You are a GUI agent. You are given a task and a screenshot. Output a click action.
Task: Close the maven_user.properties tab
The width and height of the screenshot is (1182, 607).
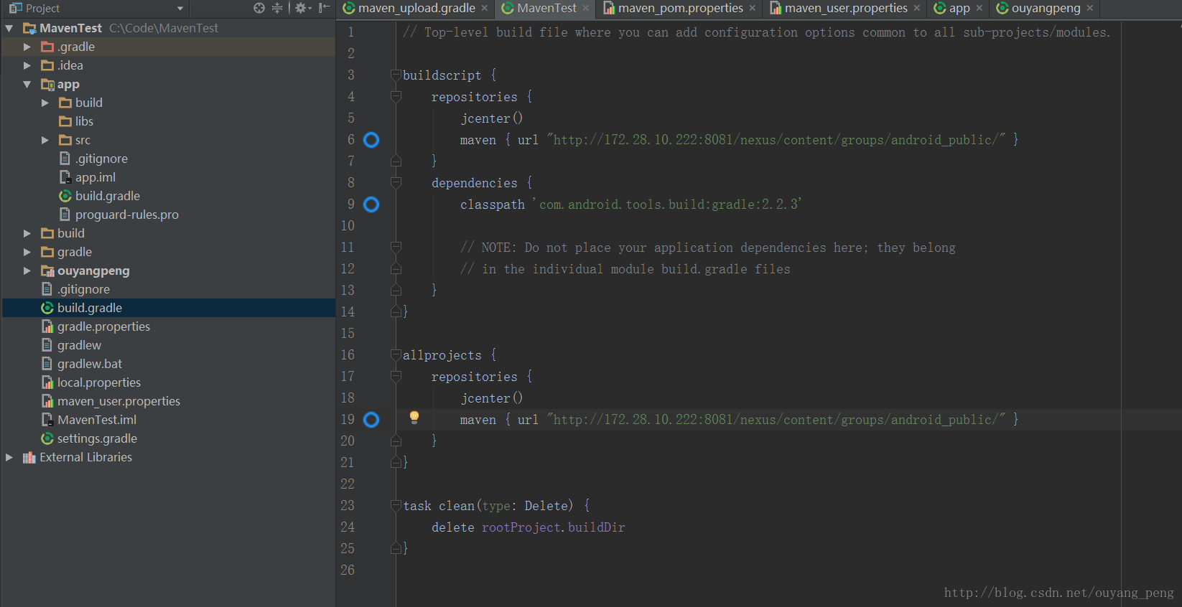(x=917, y=8)
